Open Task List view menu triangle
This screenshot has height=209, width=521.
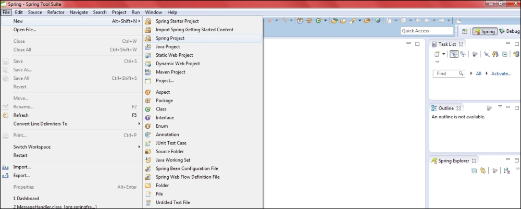[x=437, y=62]
